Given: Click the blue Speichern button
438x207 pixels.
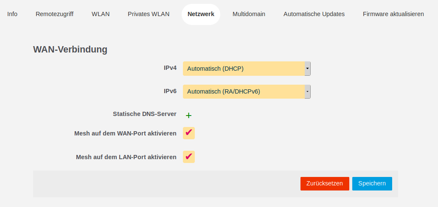Looking at the screenshot, I should coord(372,183).
